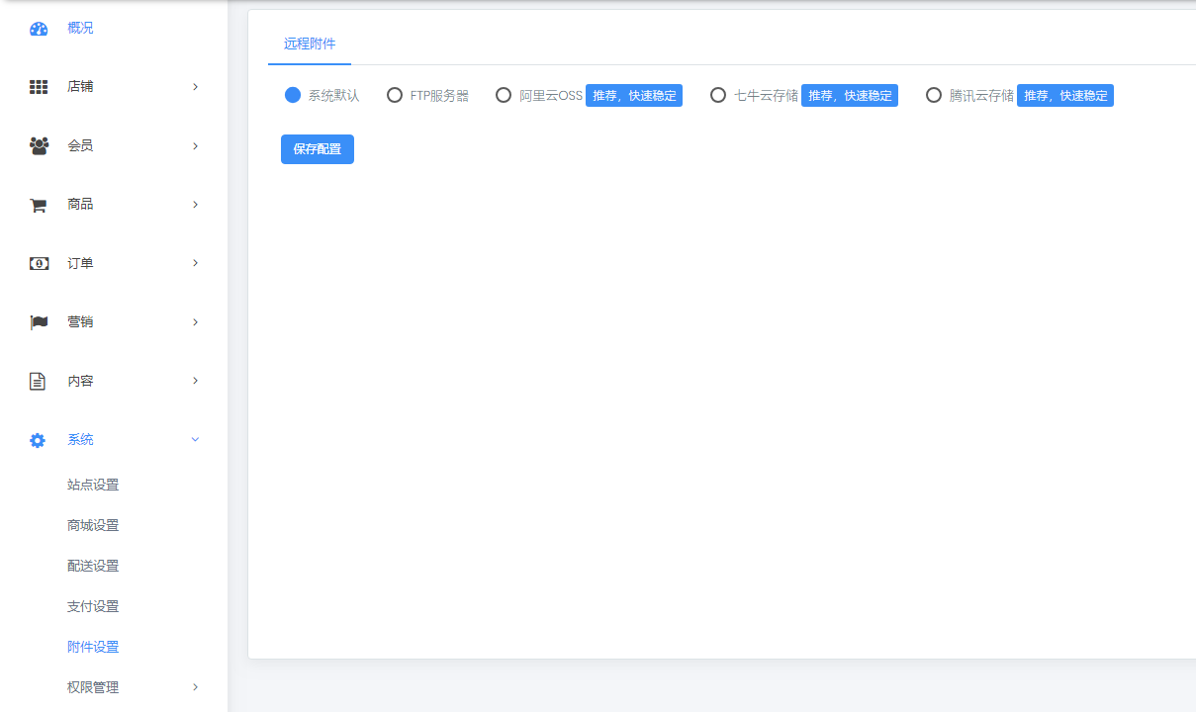This screenshot has height=712, width=1196.
Task: Click the 订单 money icon
Action: (x=39, y=264)
